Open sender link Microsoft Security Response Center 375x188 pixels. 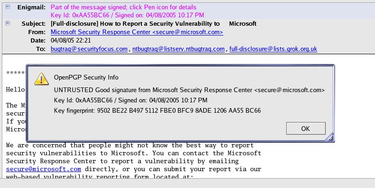[x=137, y=32]
